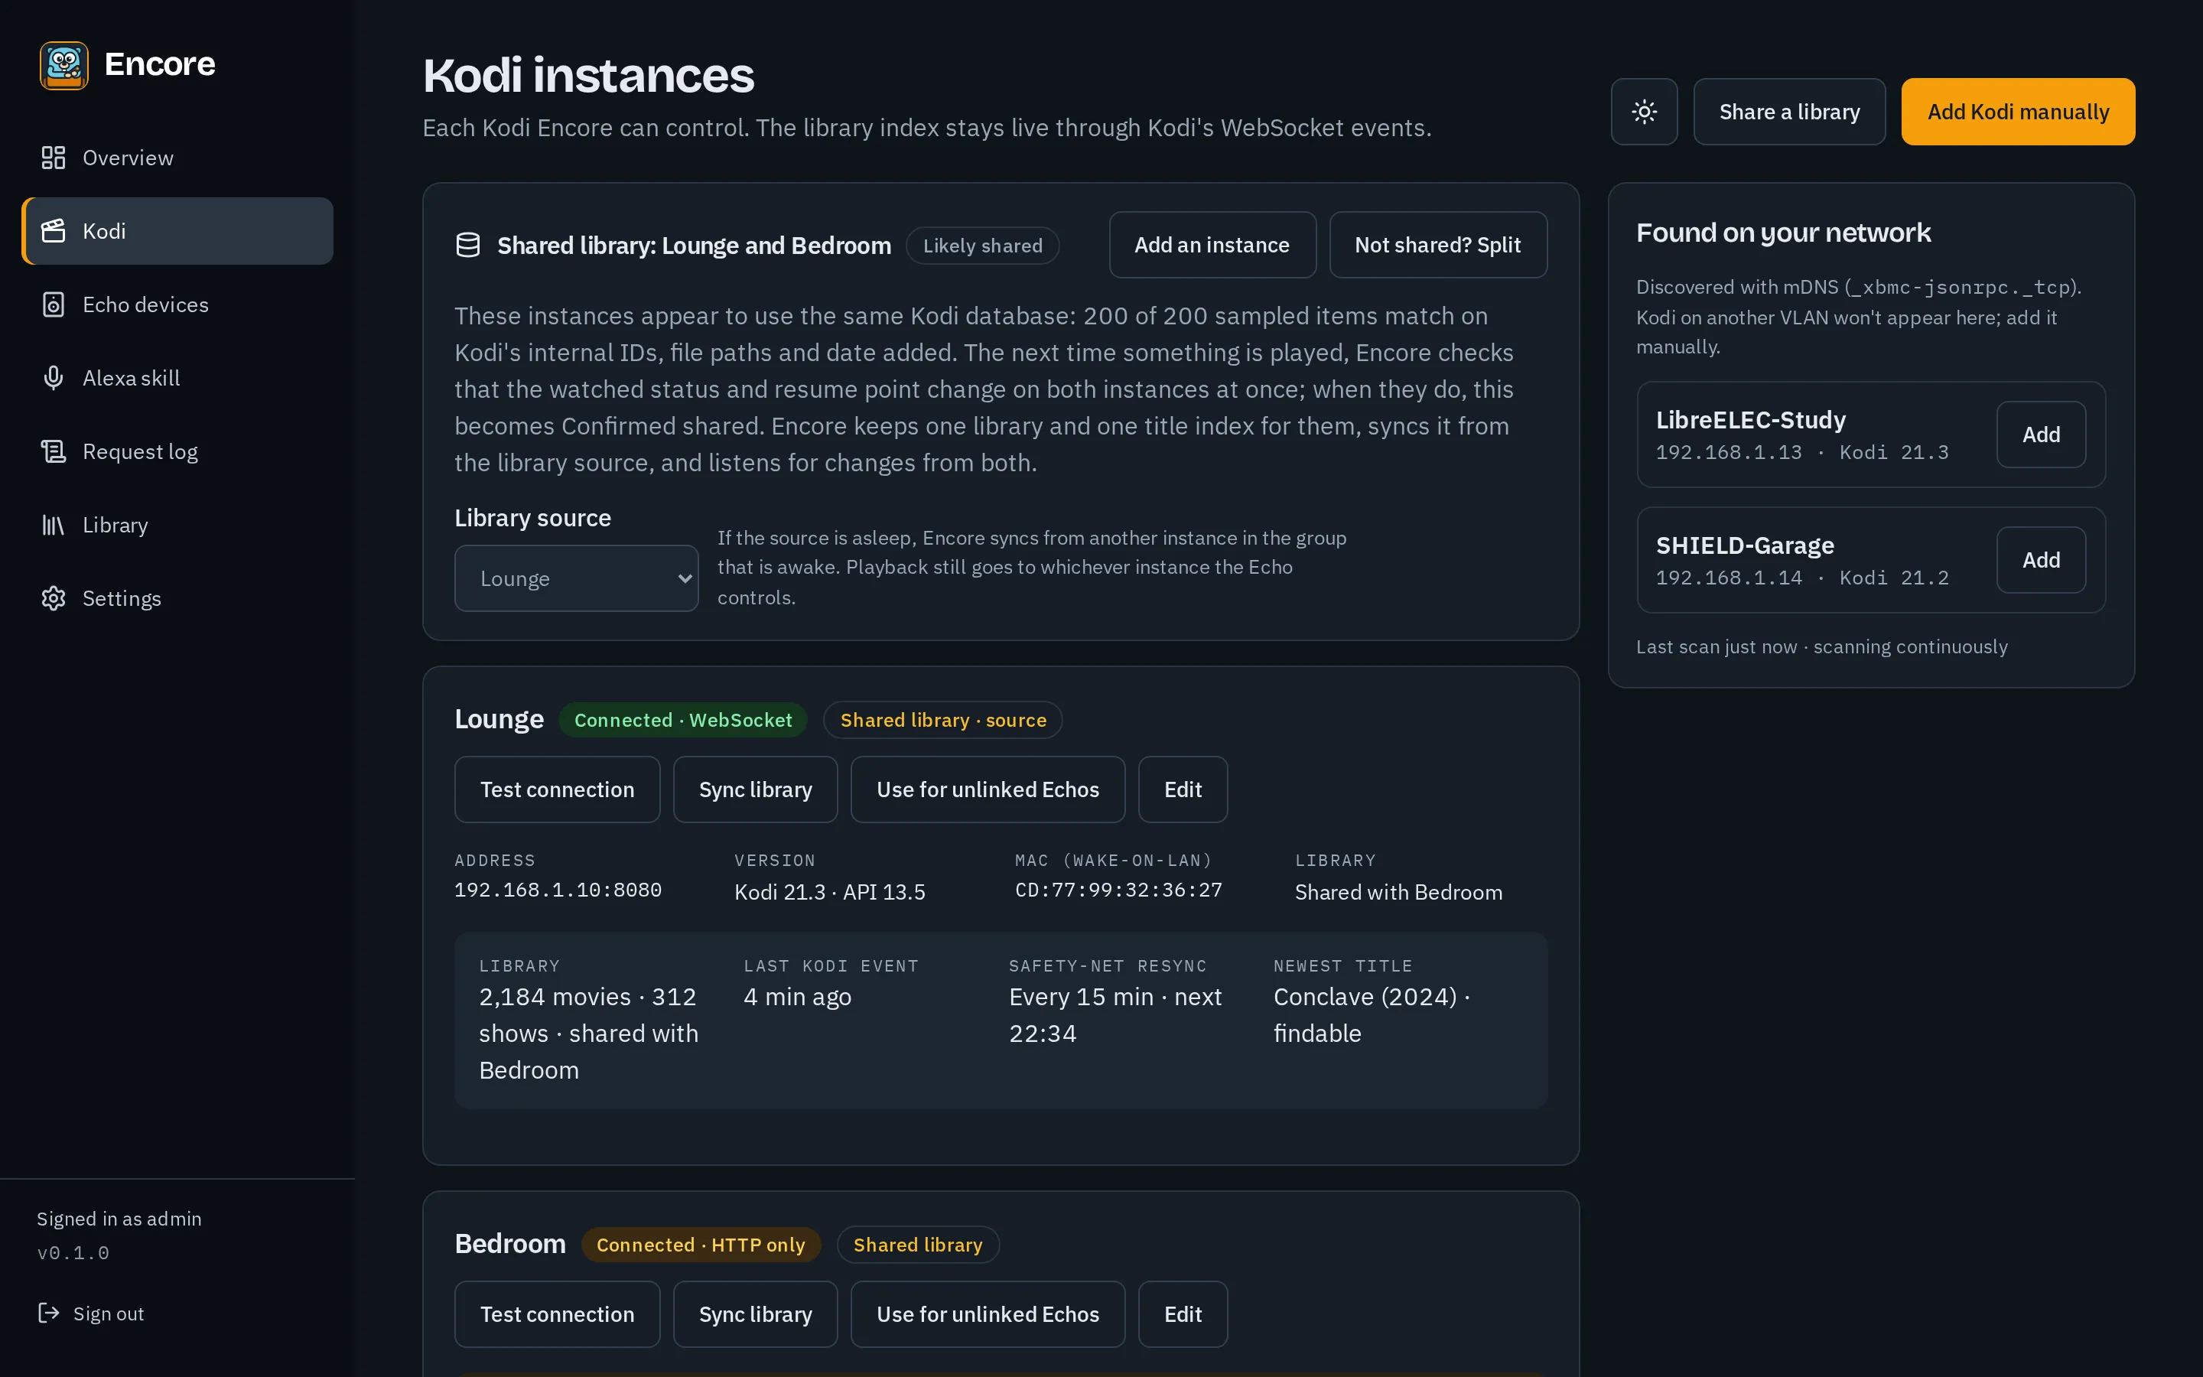Screen dimensions: 2203x1377
Task: Toggle light theme with the sun button
Action: (1644, 112)
